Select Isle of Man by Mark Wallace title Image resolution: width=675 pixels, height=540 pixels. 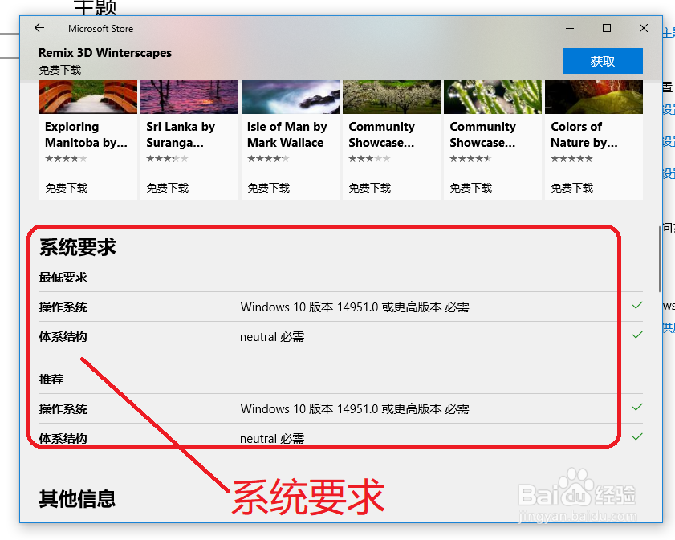pyautogui.click(x=287, y=135)
